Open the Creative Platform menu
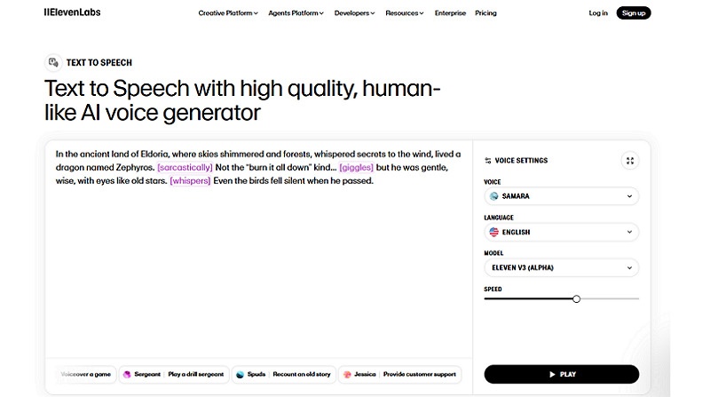The height and width of the screenshot is (397, 710). pos(228,13)
